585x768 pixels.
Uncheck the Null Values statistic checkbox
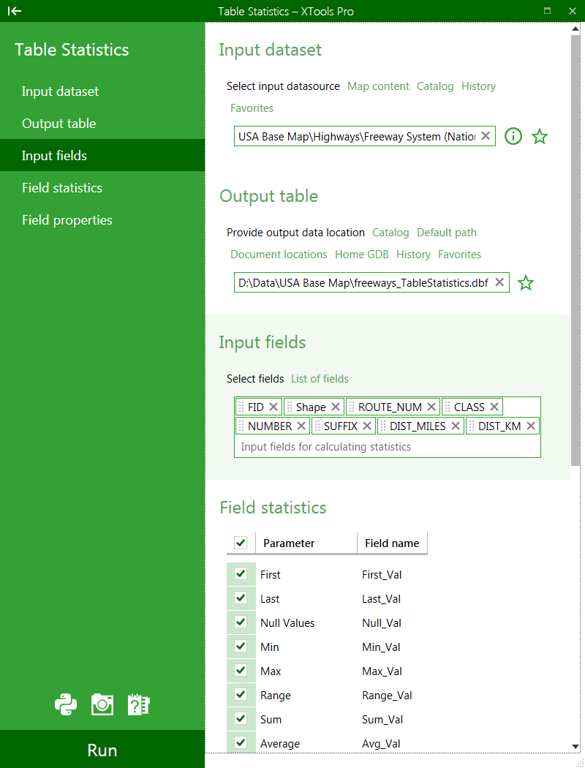241,622
